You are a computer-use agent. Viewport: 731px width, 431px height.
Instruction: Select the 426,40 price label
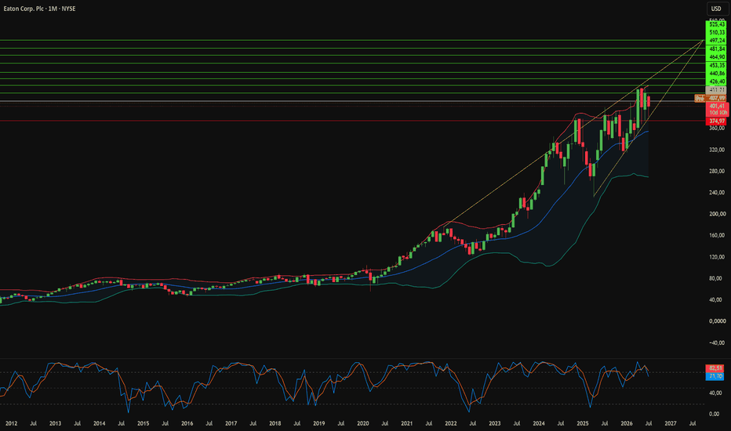coord(717,81)
